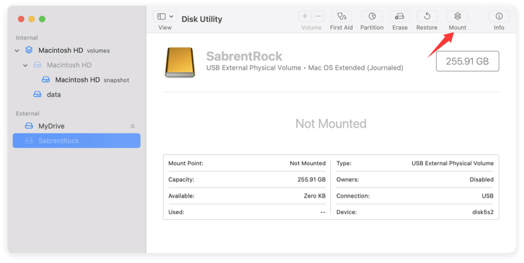Click the MyDrive disk icon
This screenshot has width=524, height=263.
point(29,126)
